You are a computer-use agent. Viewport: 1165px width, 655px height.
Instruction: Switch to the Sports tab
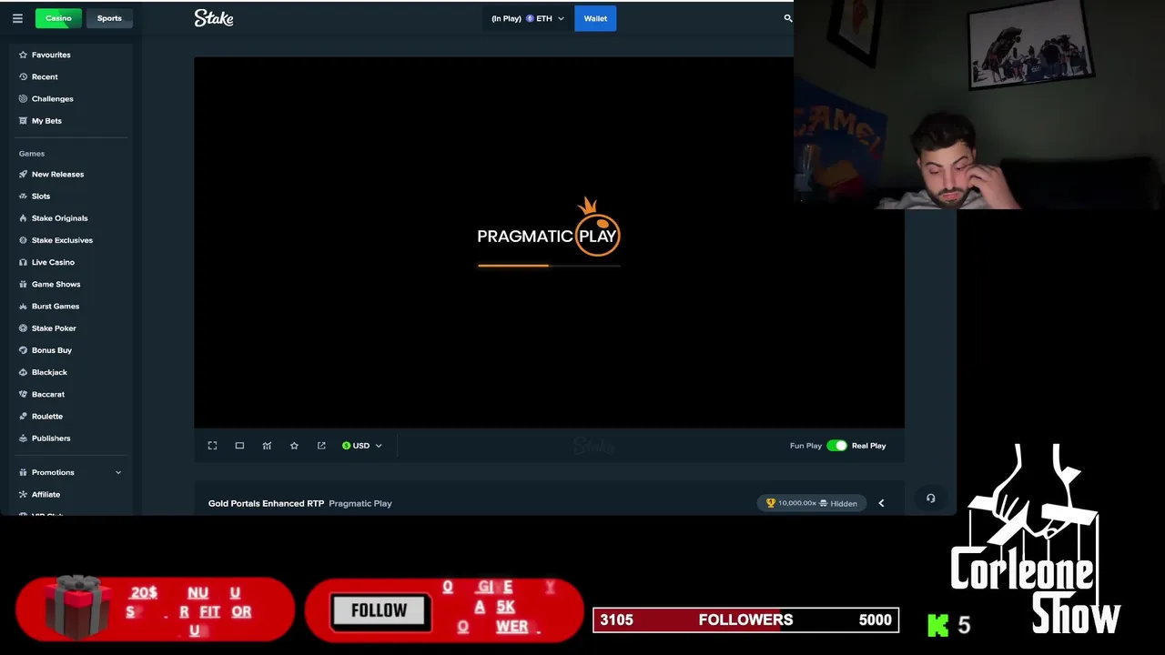pos(109,18)
